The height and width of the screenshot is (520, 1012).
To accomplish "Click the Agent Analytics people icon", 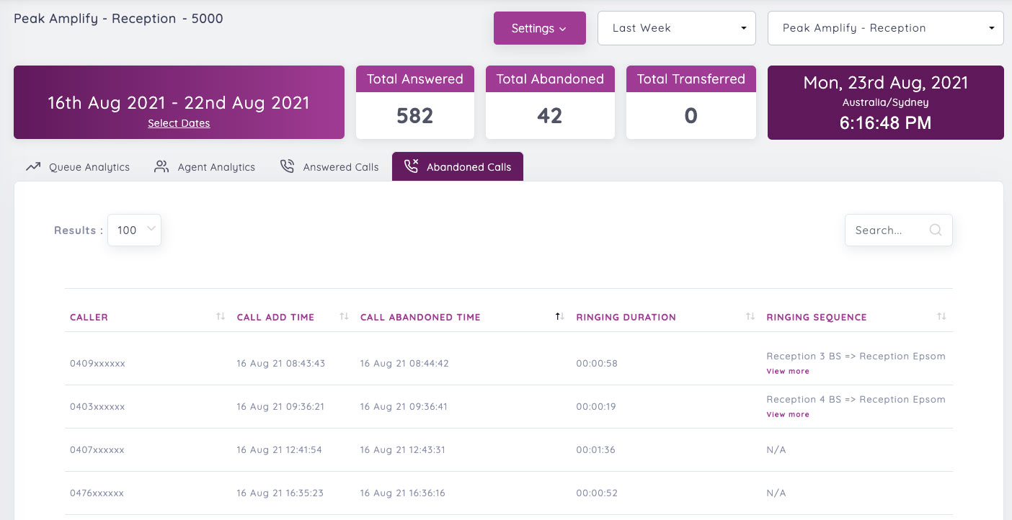I will 160,166.
